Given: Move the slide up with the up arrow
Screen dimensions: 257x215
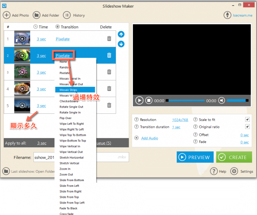Looking at the screenshot, I should [121, 34].
